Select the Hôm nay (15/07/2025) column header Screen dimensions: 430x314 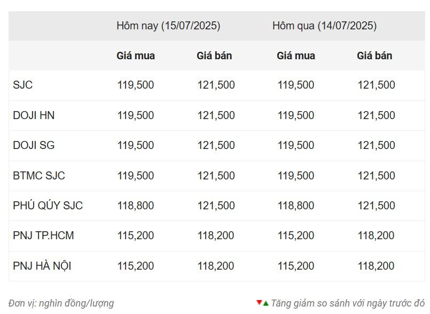(x=168, y=26)
